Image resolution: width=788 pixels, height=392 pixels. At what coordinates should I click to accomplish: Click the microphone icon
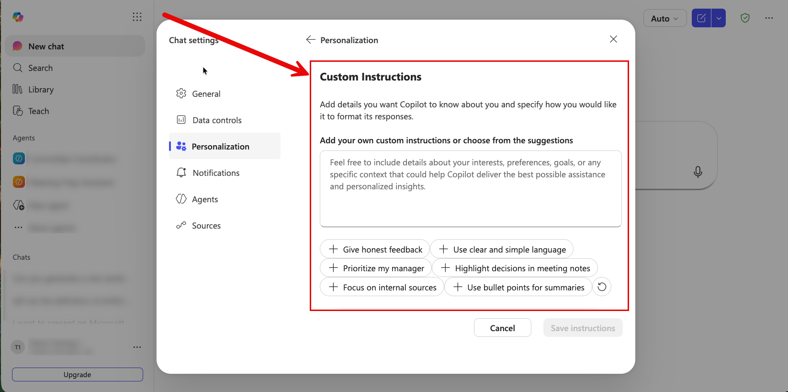pyautogui.click(x=698, y=172)
